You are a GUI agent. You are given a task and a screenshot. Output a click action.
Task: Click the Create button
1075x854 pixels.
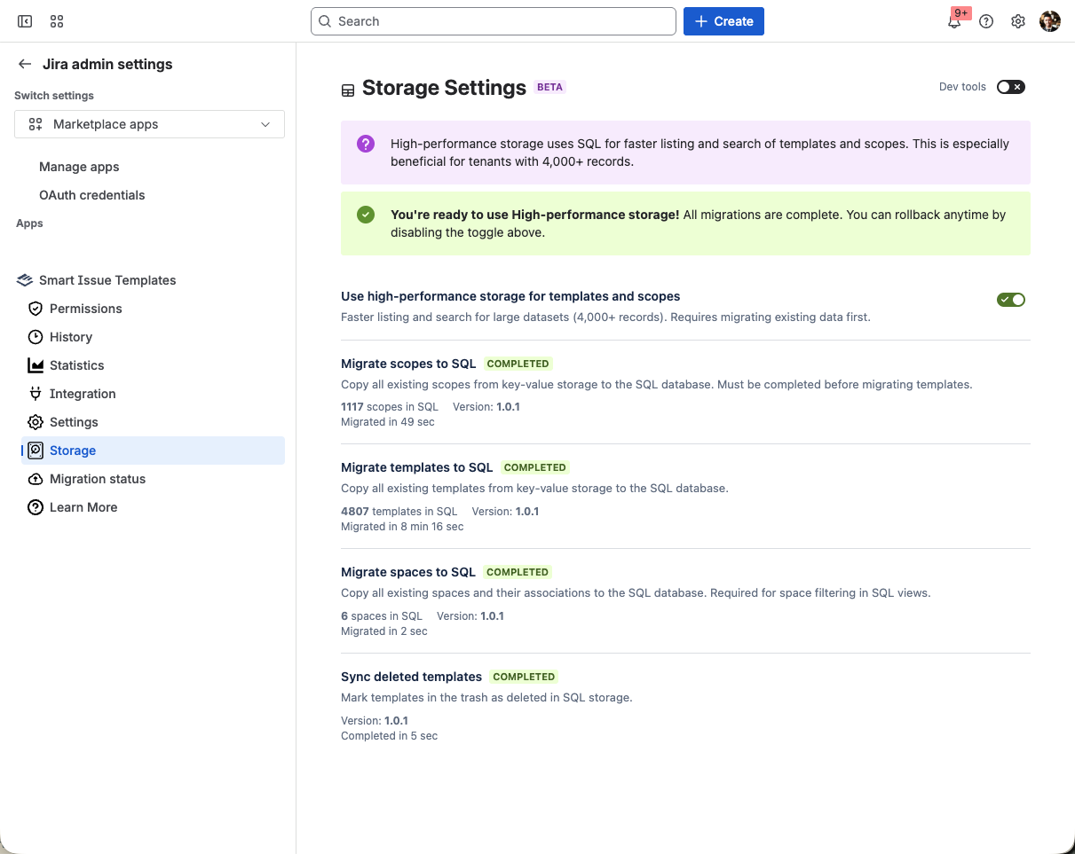point(723,21)
